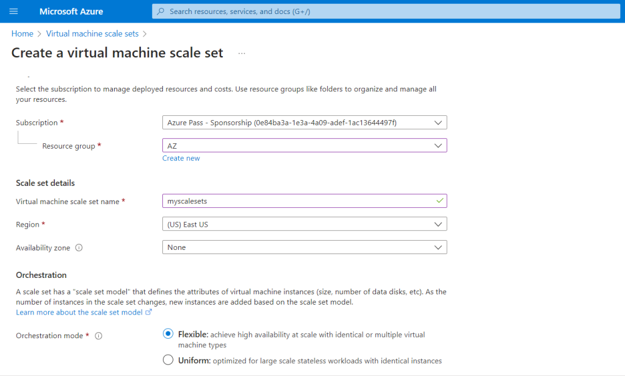Open the hamburger portal menu
This screenshot has height=376, width=625.
(x=14, y=12)
